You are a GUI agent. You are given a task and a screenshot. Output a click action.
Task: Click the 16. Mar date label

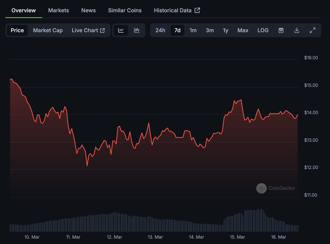coord(279,237)
